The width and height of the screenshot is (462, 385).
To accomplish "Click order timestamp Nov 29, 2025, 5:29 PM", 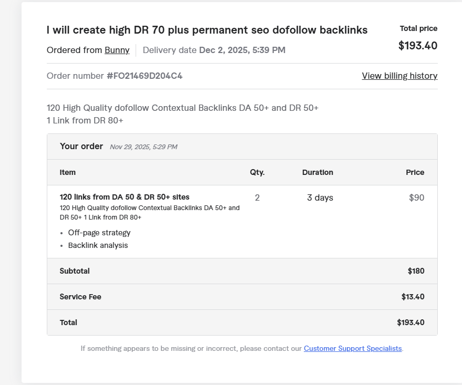I will 143,147.
